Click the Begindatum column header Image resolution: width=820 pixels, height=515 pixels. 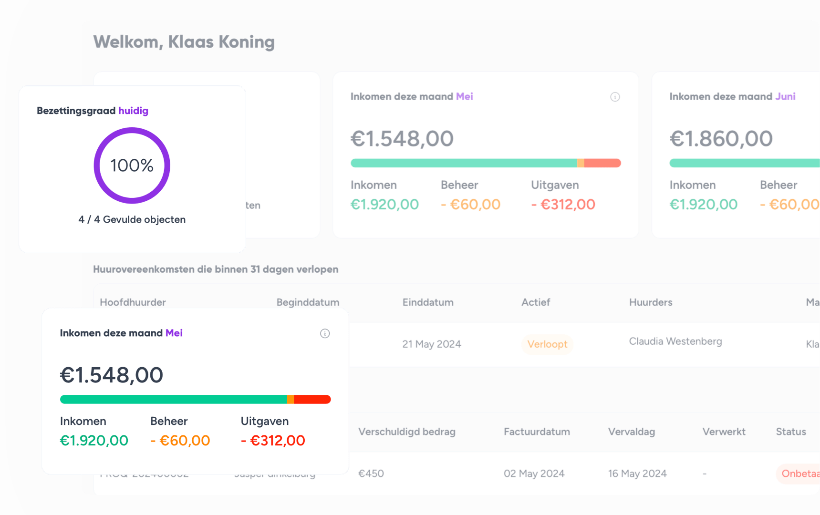[x=308, y=302]
